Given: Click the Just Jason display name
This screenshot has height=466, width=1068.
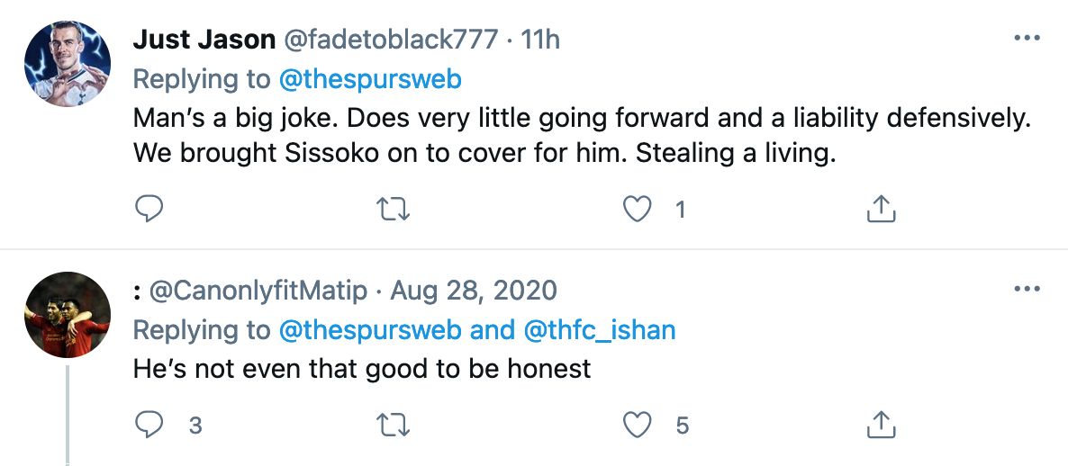Looking at the screenshot, I should point(204,40).
